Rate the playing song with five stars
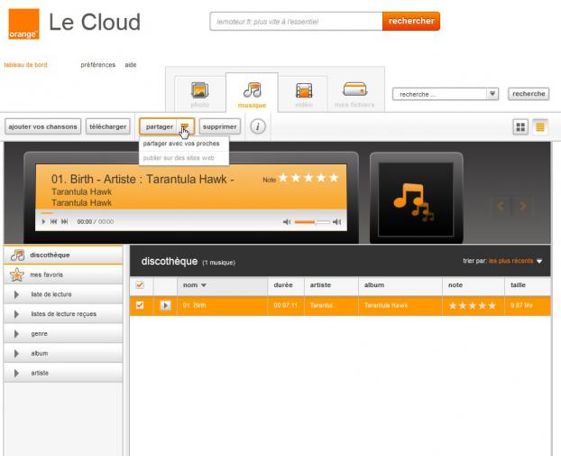Viewport: 561px width, 456px height. pyautogui.click(x=333, y=178)
